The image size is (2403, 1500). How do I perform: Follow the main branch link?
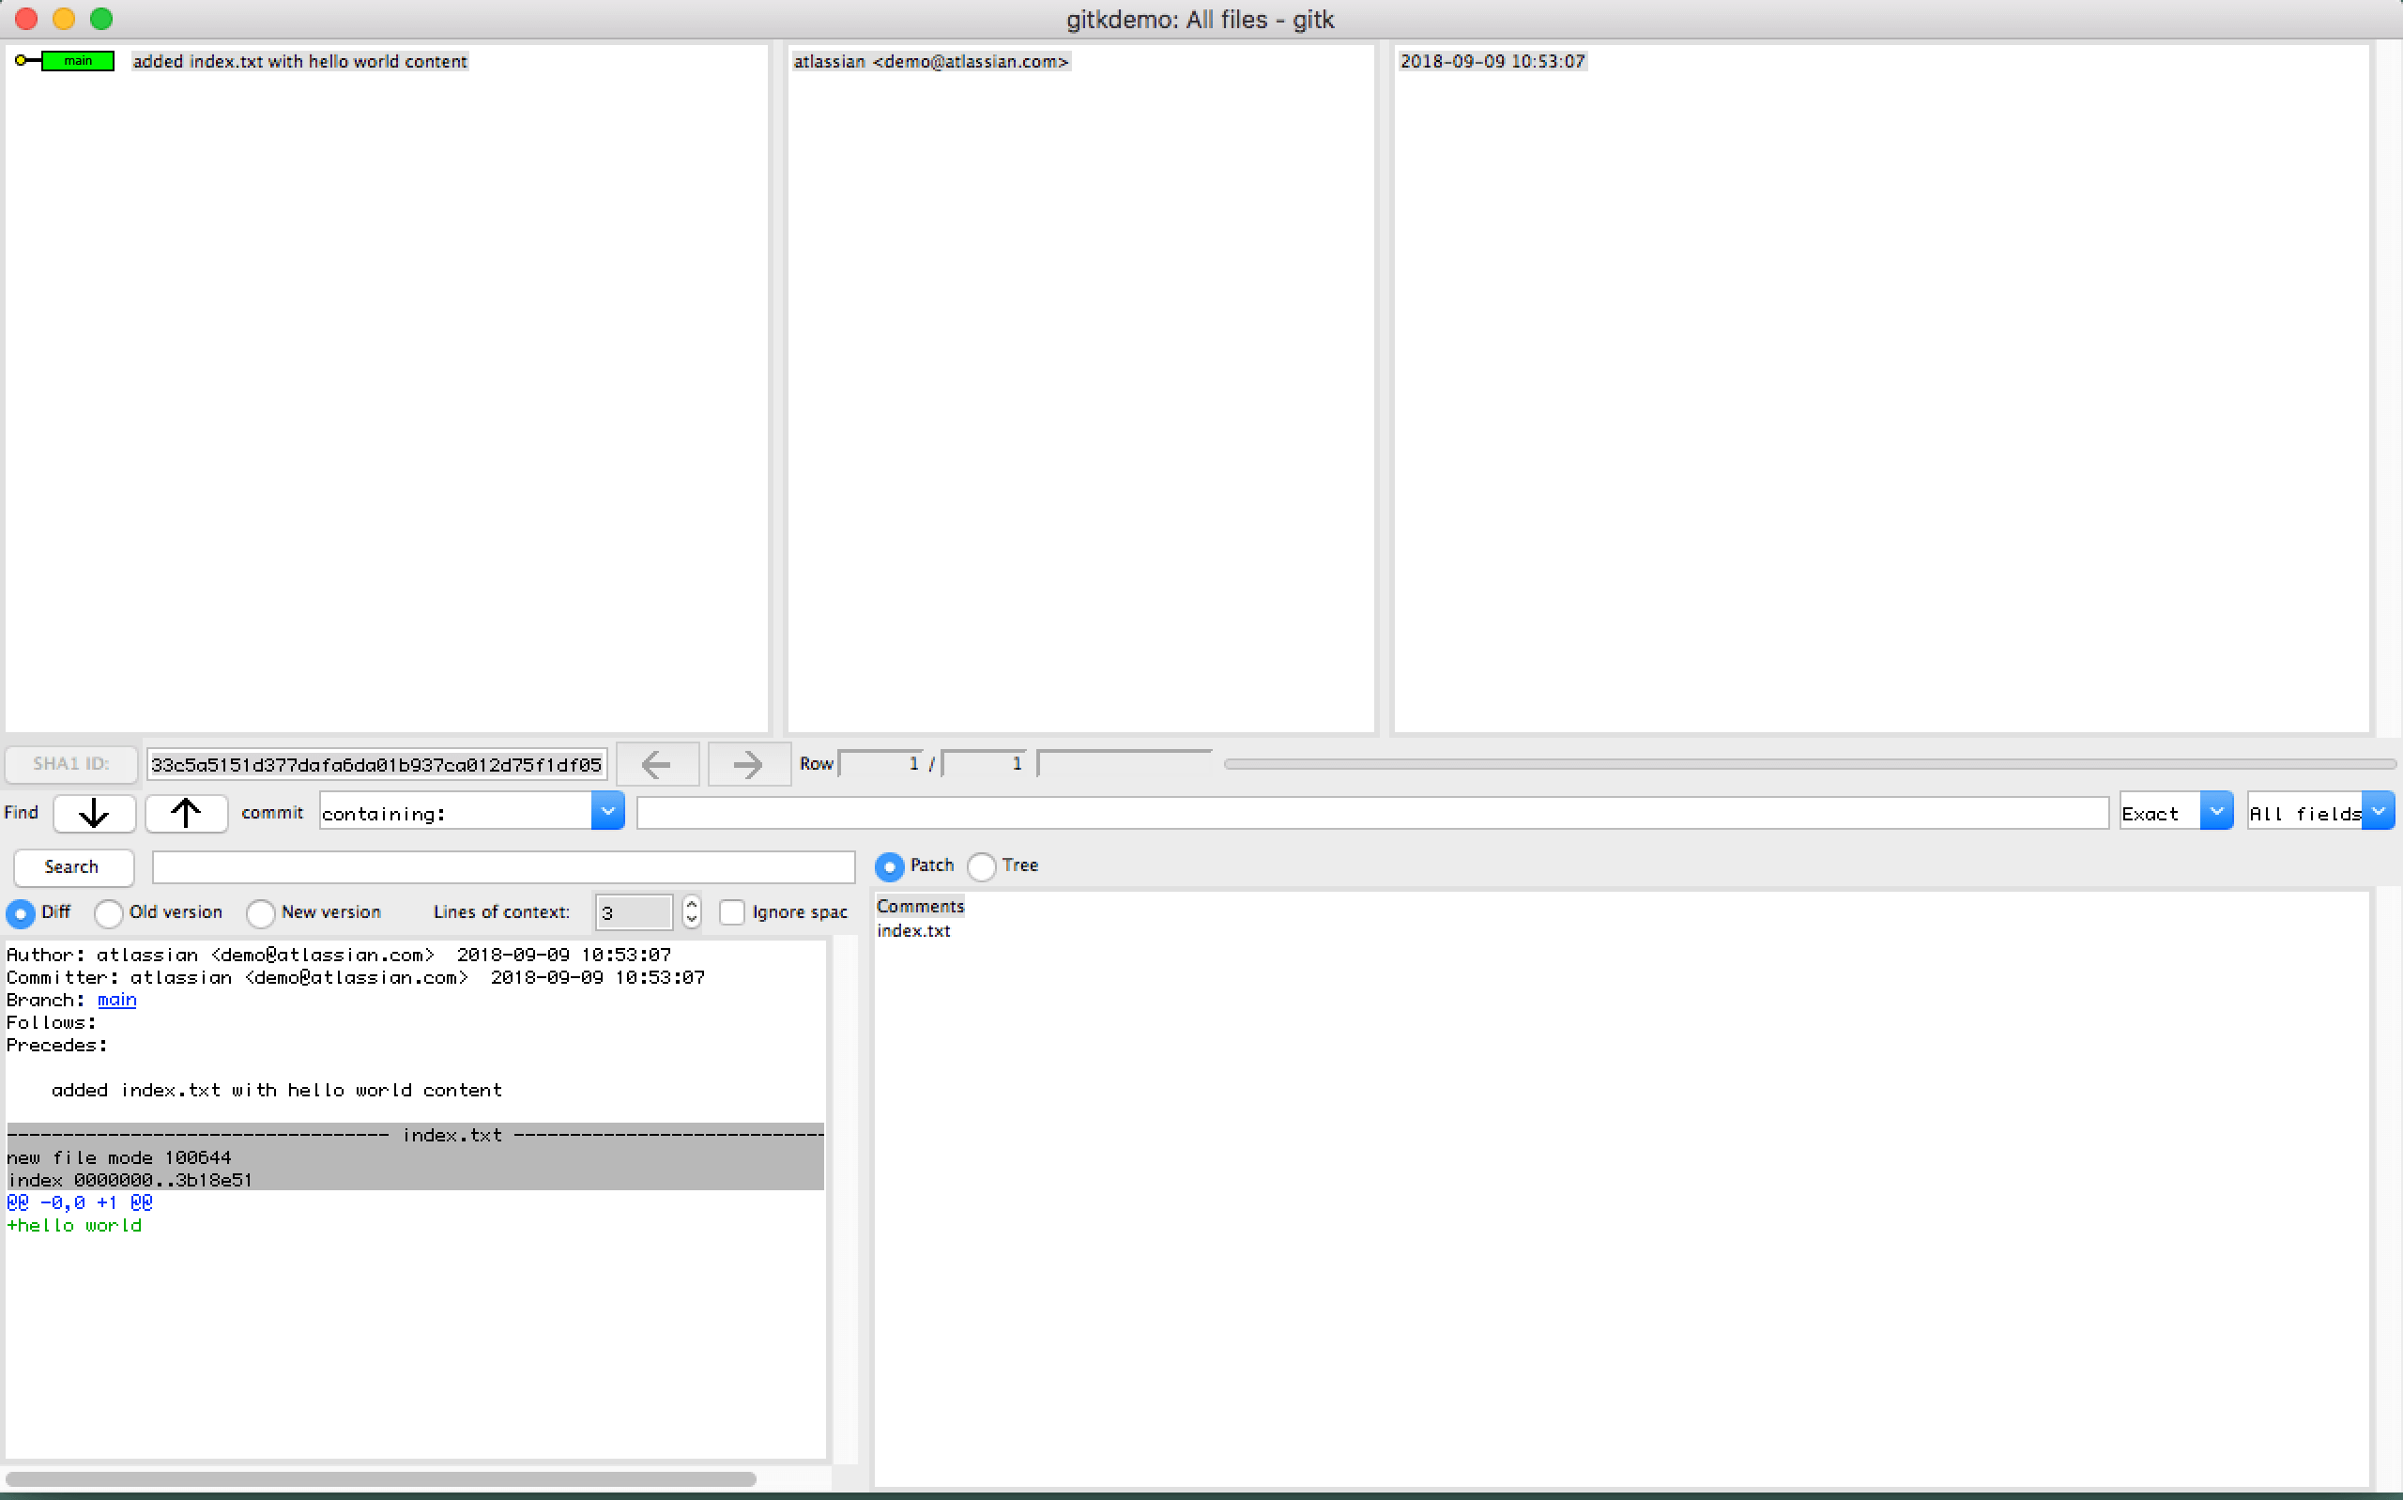(117, 1000)
